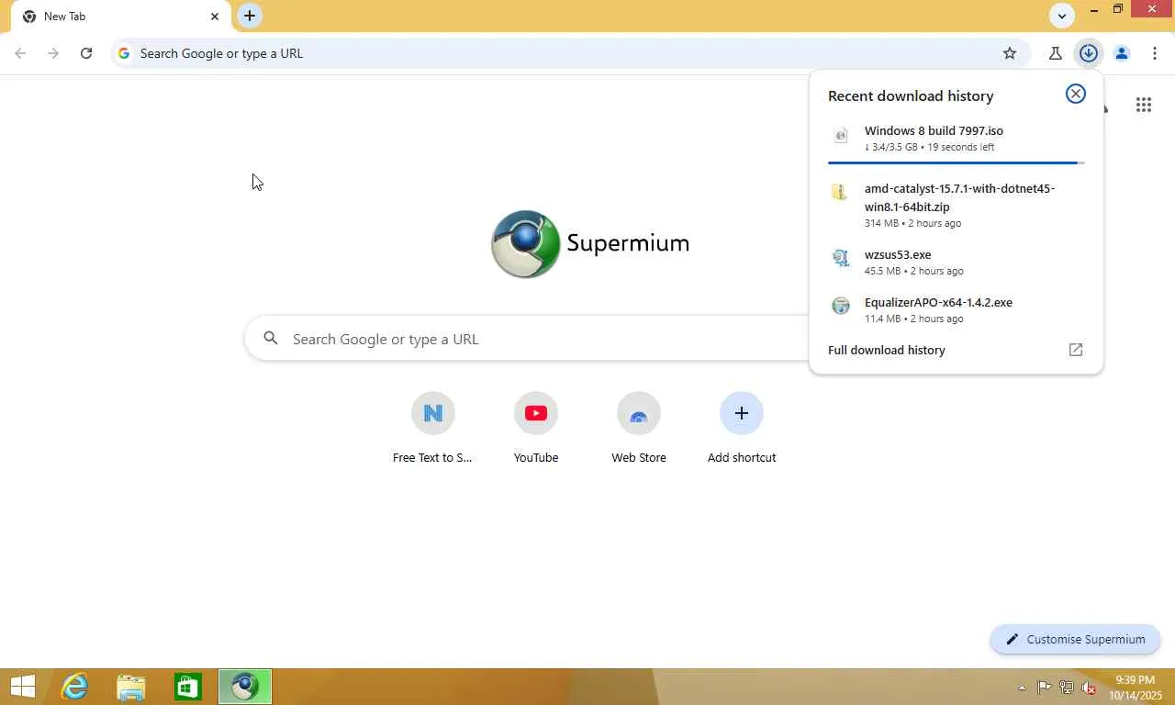The width and height of the screenshot is (1175, 705).
Task: Bookmark this tab with the star icon
Action: [1010, 53]
